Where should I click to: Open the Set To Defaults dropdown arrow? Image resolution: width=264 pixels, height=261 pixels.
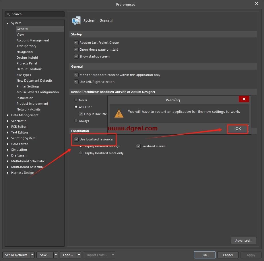point(32,255)
